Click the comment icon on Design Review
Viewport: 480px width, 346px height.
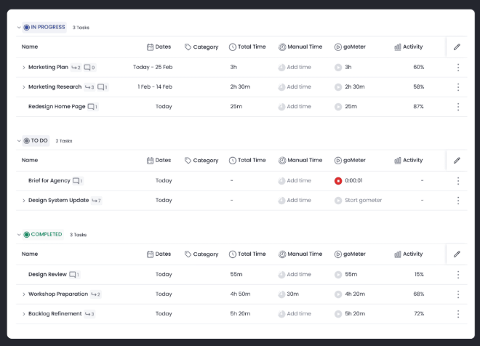click(x=73, y=275)
